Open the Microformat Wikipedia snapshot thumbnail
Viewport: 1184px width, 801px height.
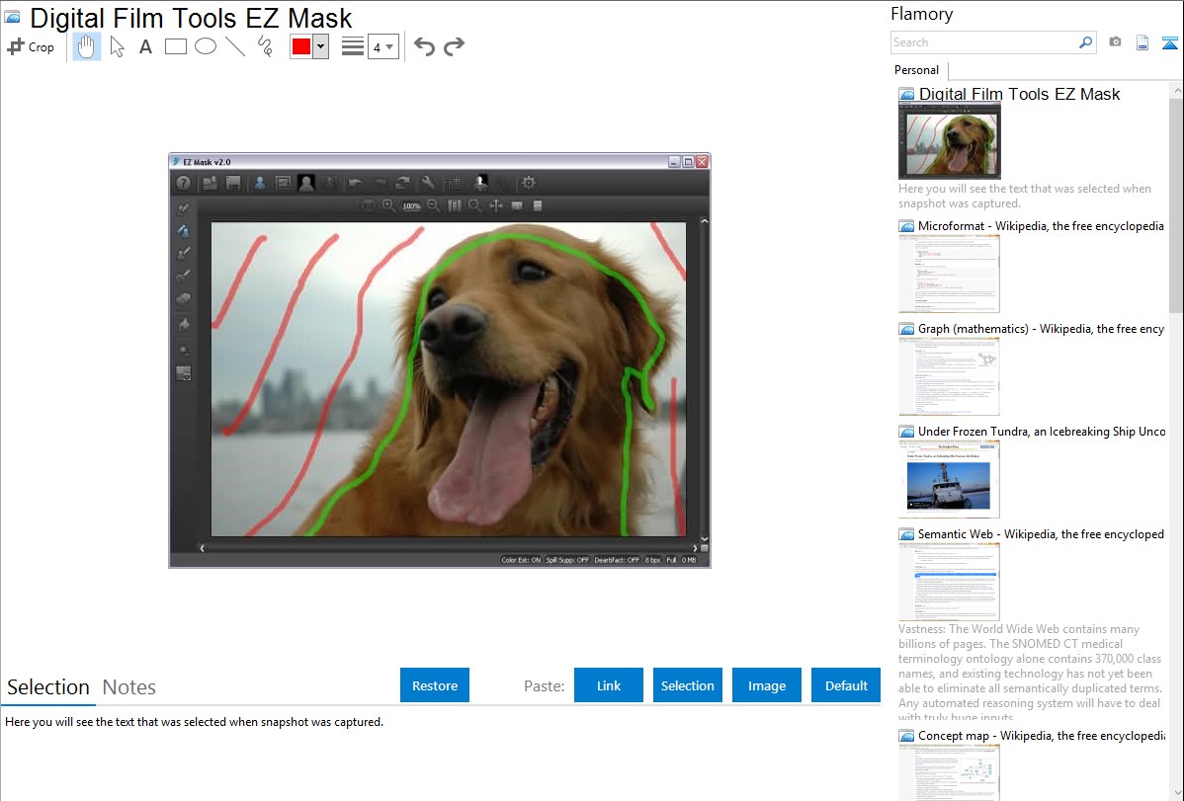[x=949, y=274]
